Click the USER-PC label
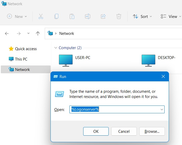The image size is (182, 145). point(83,57)
